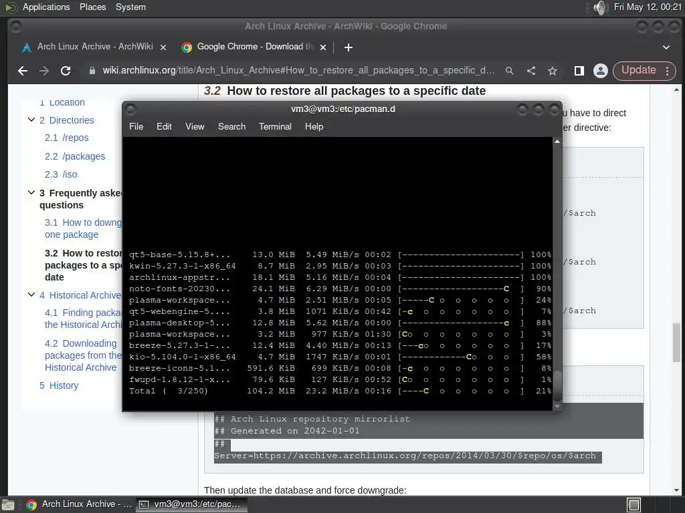Open terminal Search menu
This screenshot has width=685, height=513.
(231, 126)
